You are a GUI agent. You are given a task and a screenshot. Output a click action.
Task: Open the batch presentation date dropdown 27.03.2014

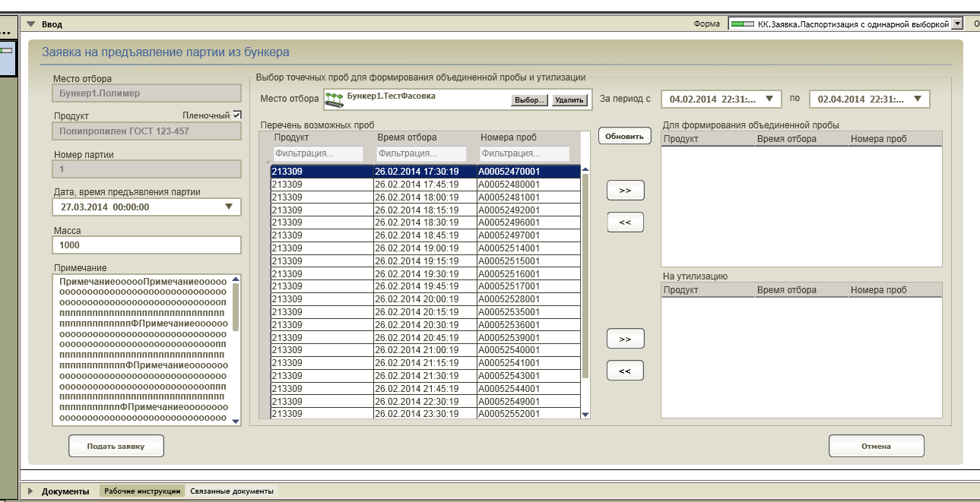(230, 207)
